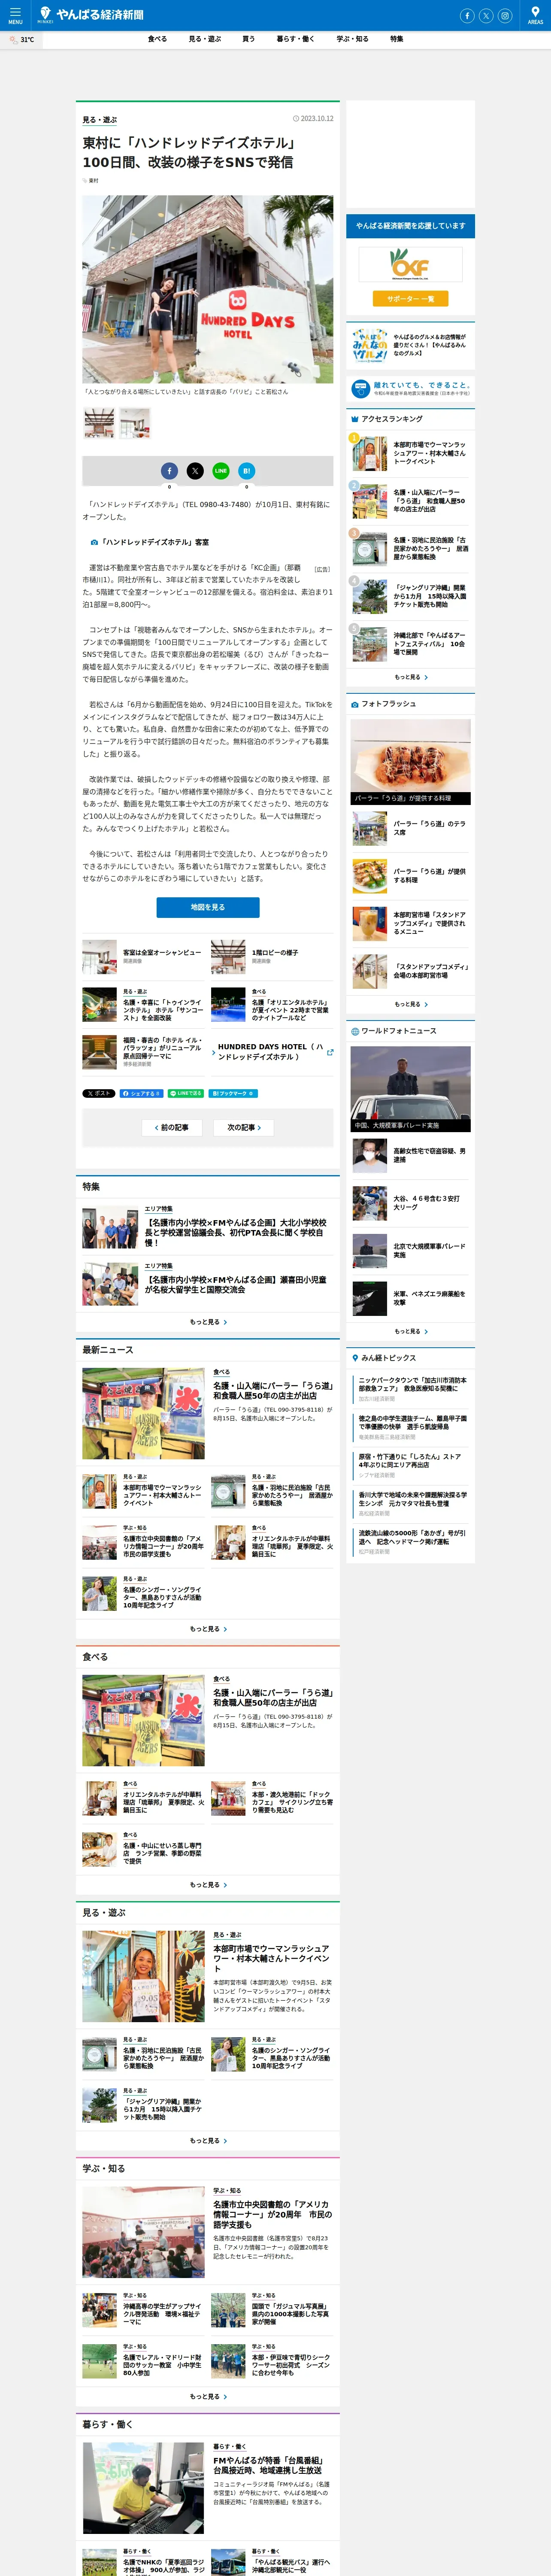This screenshot has width=551, height=2576.
Task: Open main Hundred Days Hotel photo
Action: click(x=208, y=289)
